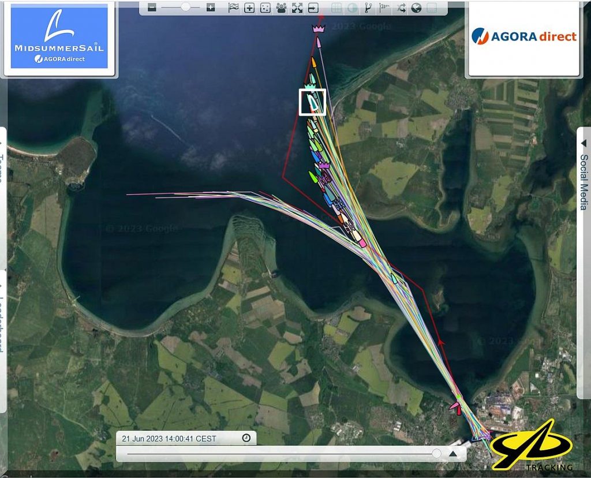Image resolution: width=591 pixels, height=478 pixels.
Task: Click the shuffle arrows icon in toolbar
Action: [x=401, y=8]
